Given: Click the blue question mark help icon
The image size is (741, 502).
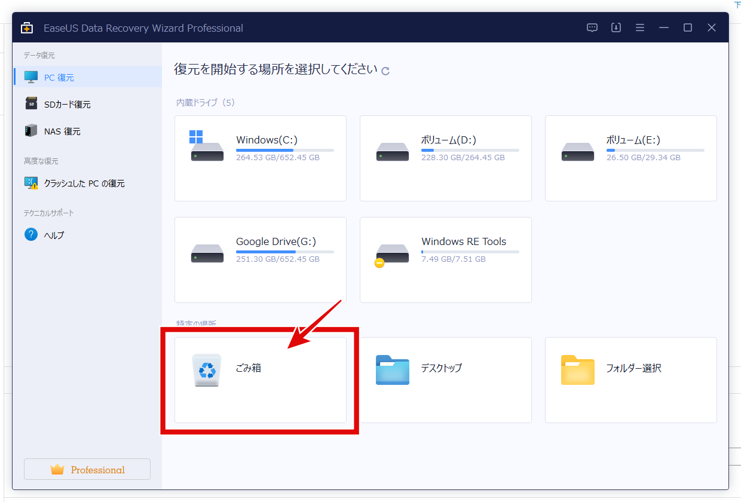Looking at the screenshot, I should click(x=31, y=234).
